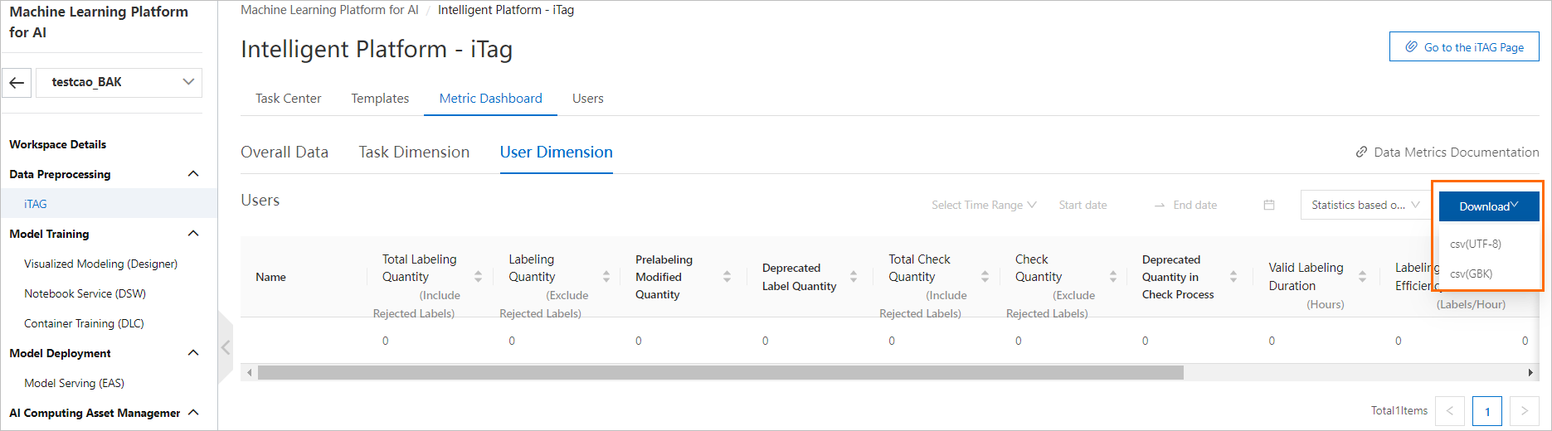The height and width of the screenshot is (431, 1552).
Task: Switch to the Task Center tab
Action: coord(288,99)
